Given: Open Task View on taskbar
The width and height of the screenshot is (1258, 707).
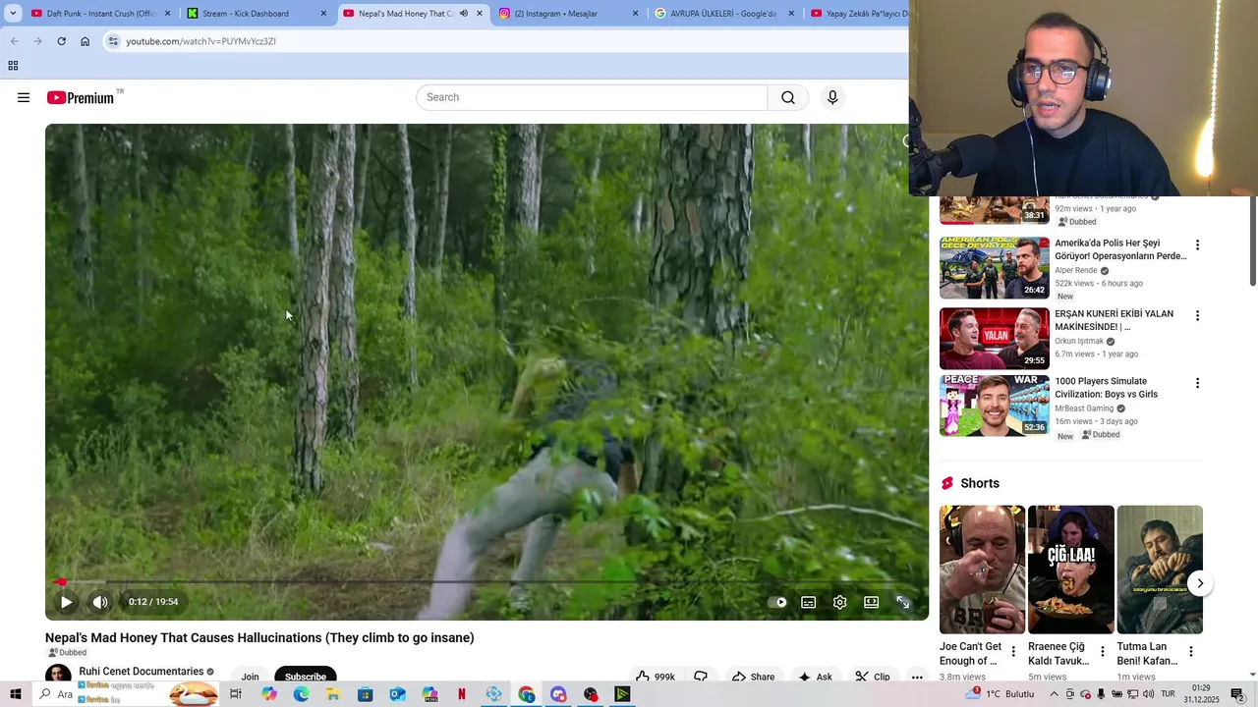Looking at the screenshot, I should (x=236, y=694).
